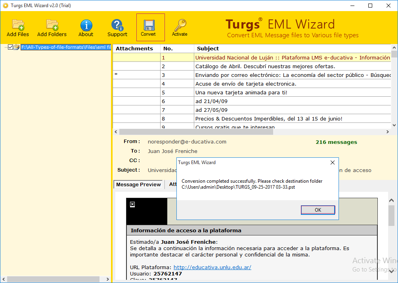Image resolution: width=398 pixels, height=283 pixels.
Task: Click the message list down scroll arrow
Action: 394,125
